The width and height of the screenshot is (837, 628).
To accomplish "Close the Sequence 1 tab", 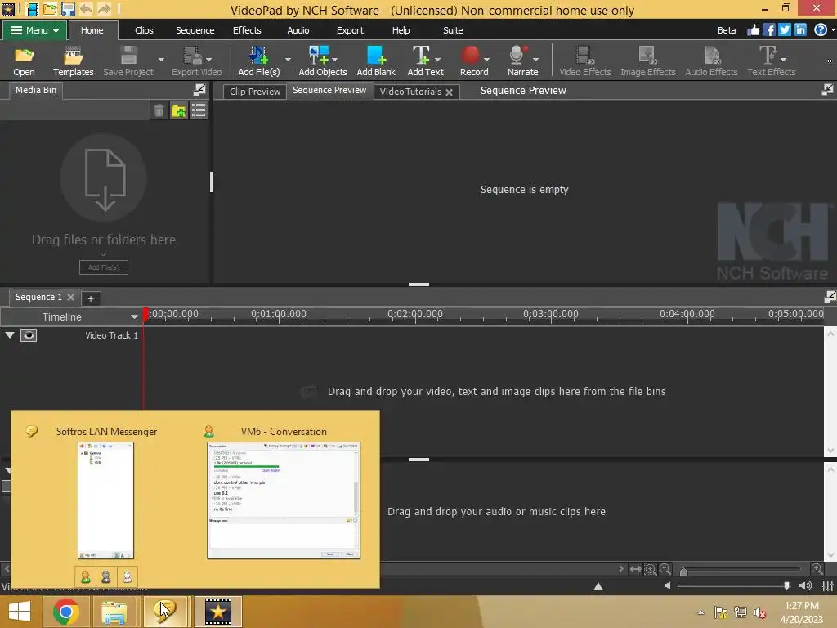I will [x=70, y=297].
